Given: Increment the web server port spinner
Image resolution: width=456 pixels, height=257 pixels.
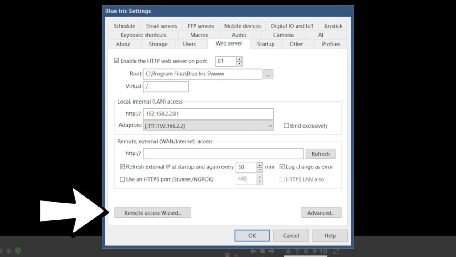Looking at the screenshot, I should click(239, 59).
